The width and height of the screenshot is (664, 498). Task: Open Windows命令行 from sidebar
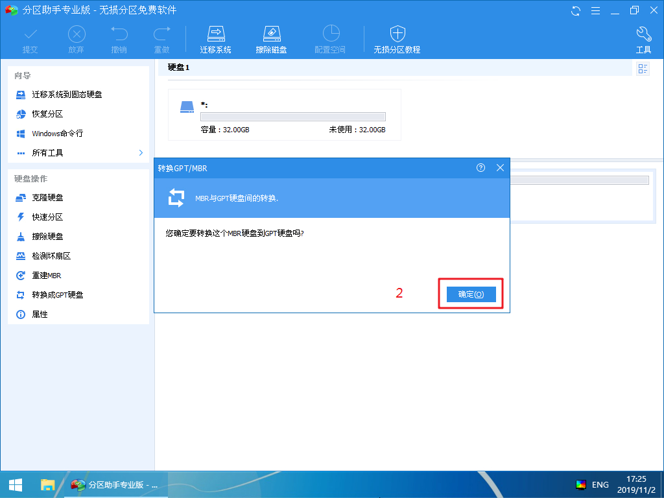57,134
